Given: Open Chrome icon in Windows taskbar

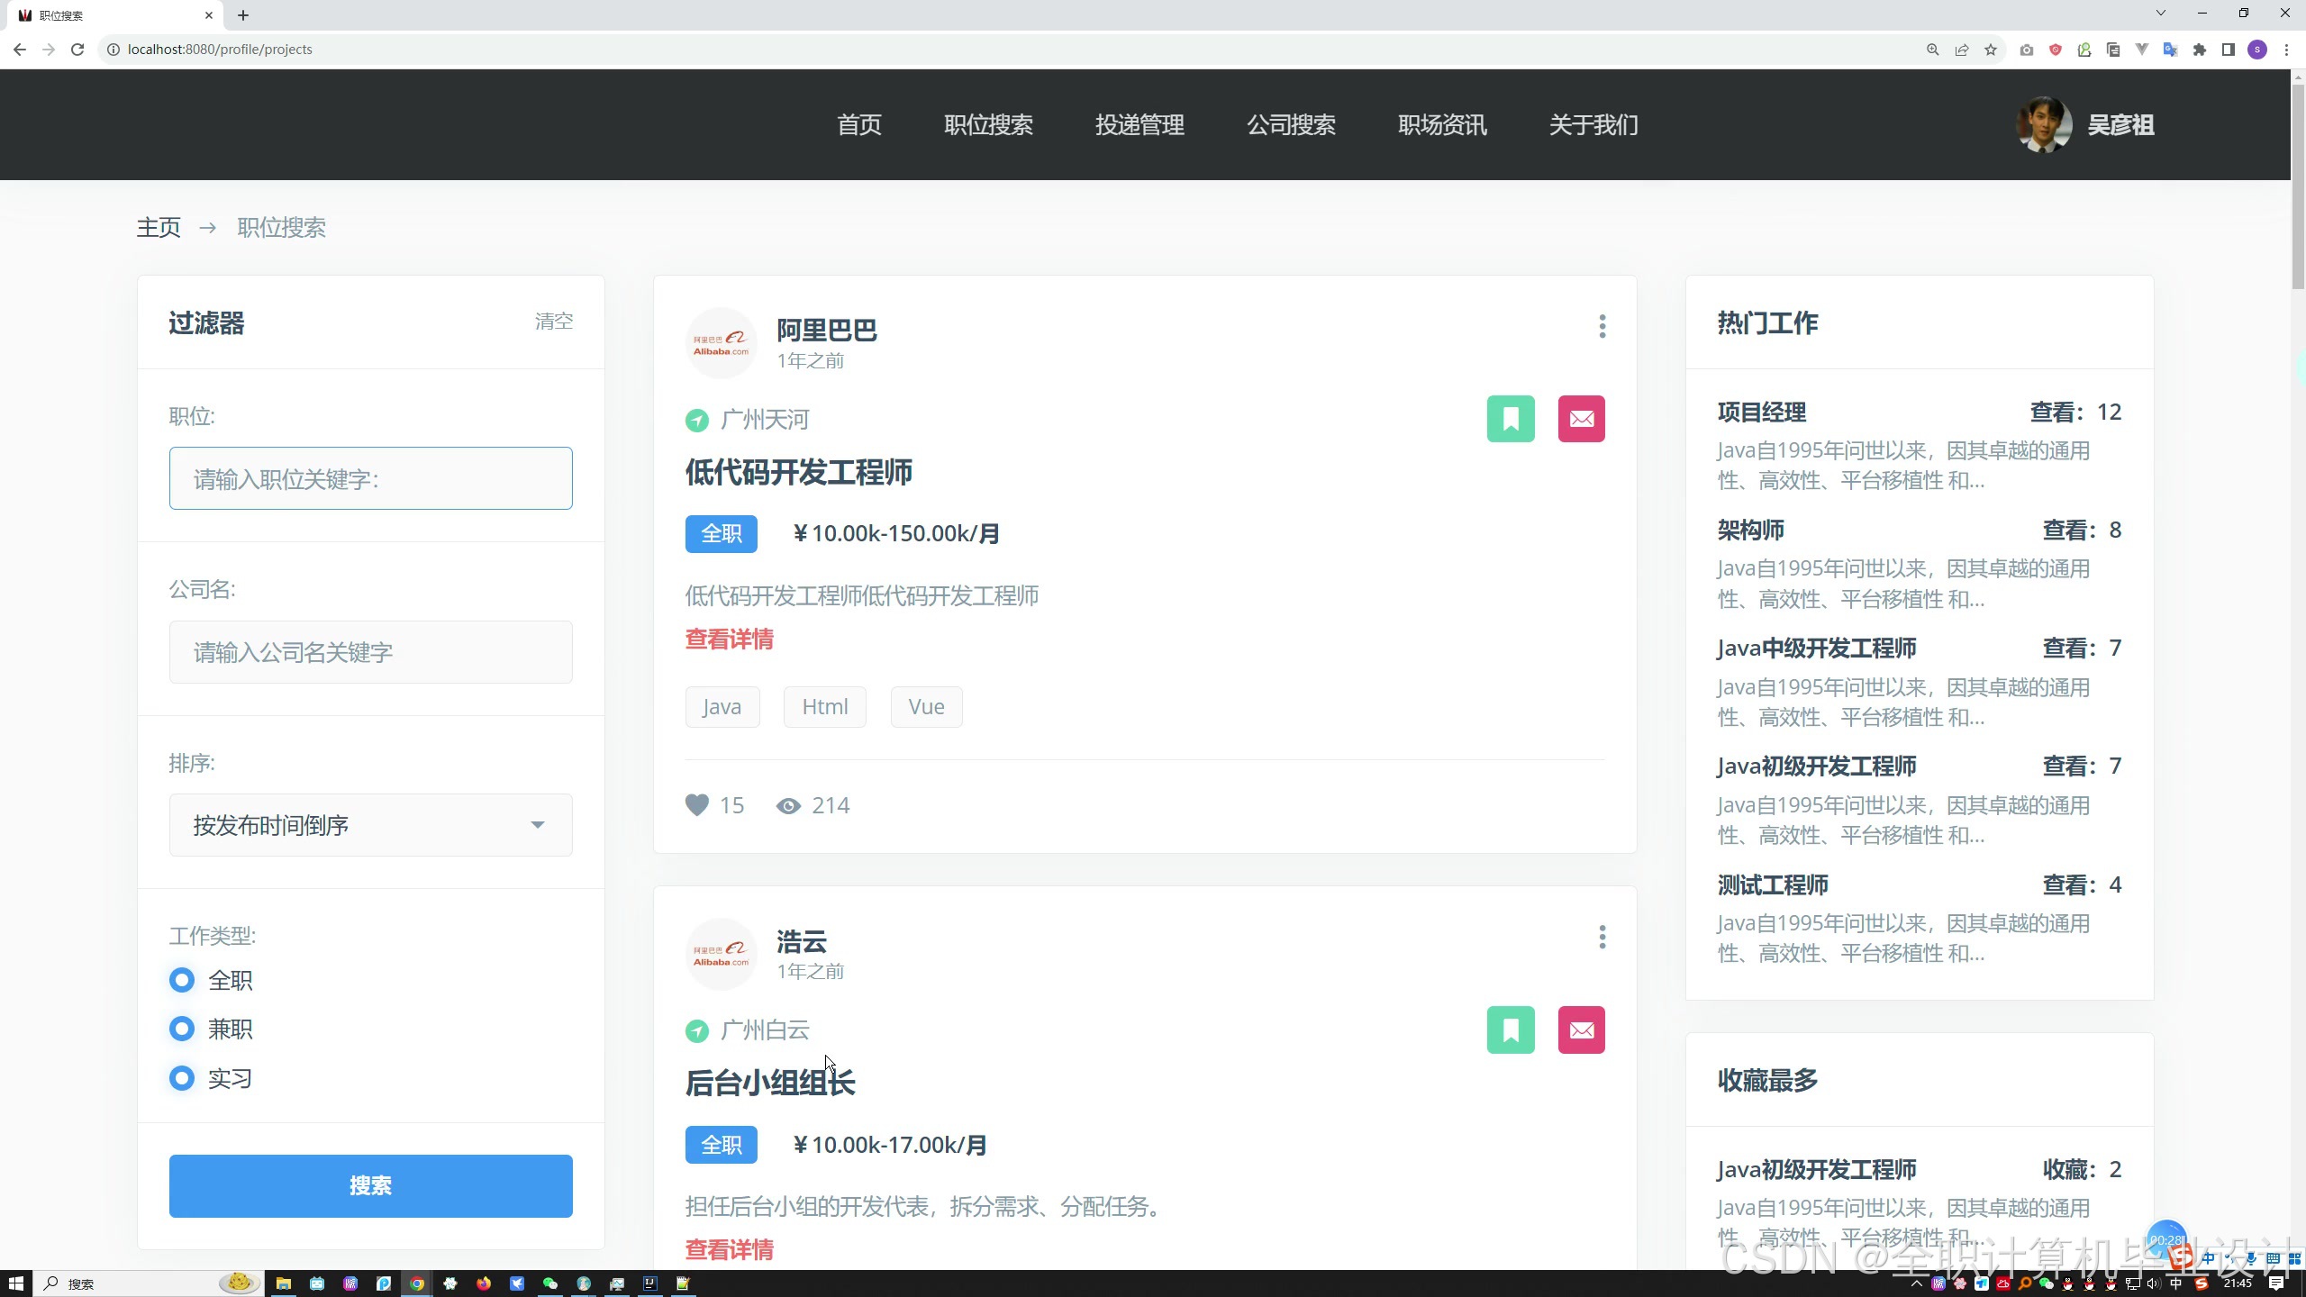Looking at the screenshot, I should pyautogui.click(x=416, y=1283).
